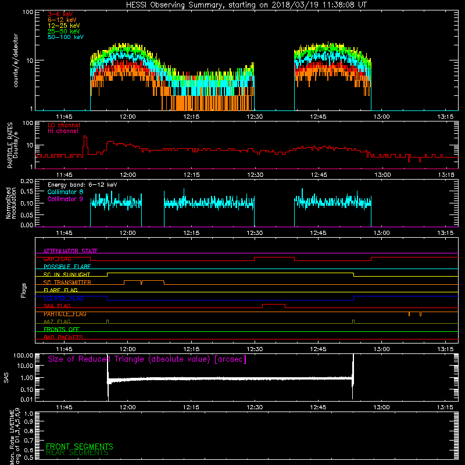Click the GAP_FLAG label

click(57, 259)
